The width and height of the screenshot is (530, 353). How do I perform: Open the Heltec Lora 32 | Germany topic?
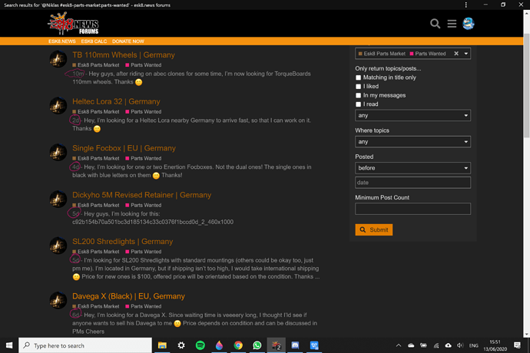click(117, 101)
